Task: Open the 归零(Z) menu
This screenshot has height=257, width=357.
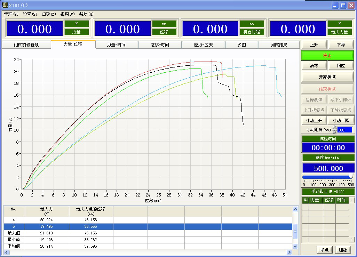Action: [49, 14]
